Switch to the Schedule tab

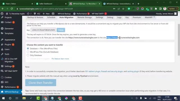pyautogui.click(x=51, y=17)
